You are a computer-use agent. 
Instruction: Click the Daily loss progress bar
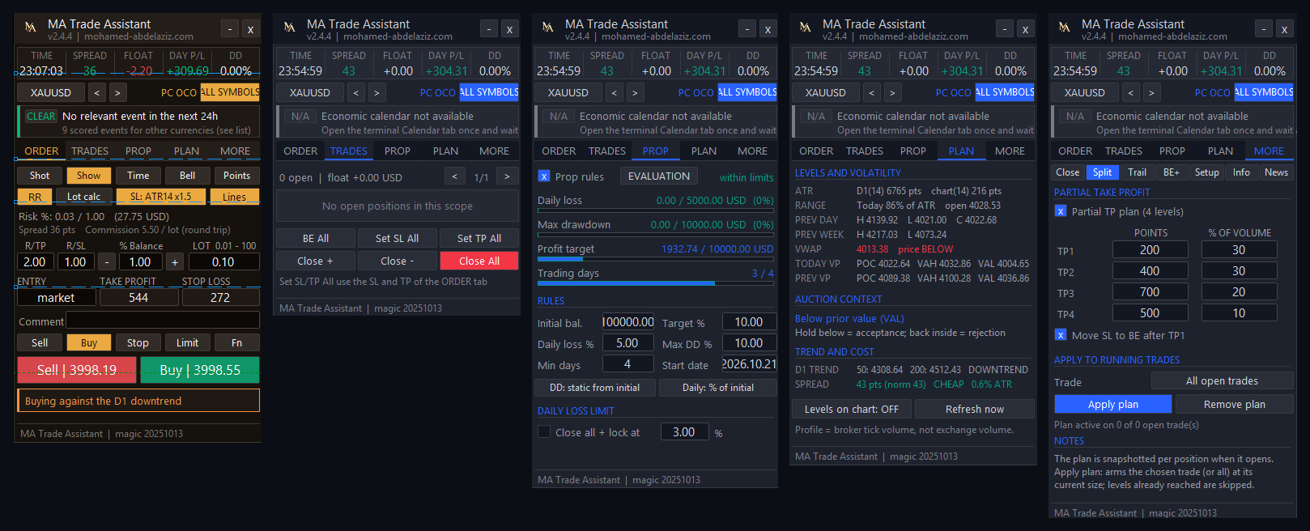point(656,210)
